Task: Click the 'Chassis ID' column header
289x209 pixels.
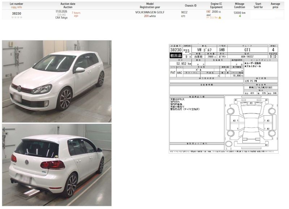Action: (x=191, y=5)
